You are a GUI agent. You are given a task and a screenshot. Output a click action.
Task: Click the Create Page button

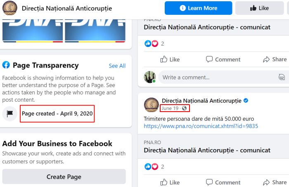point(64,177)
